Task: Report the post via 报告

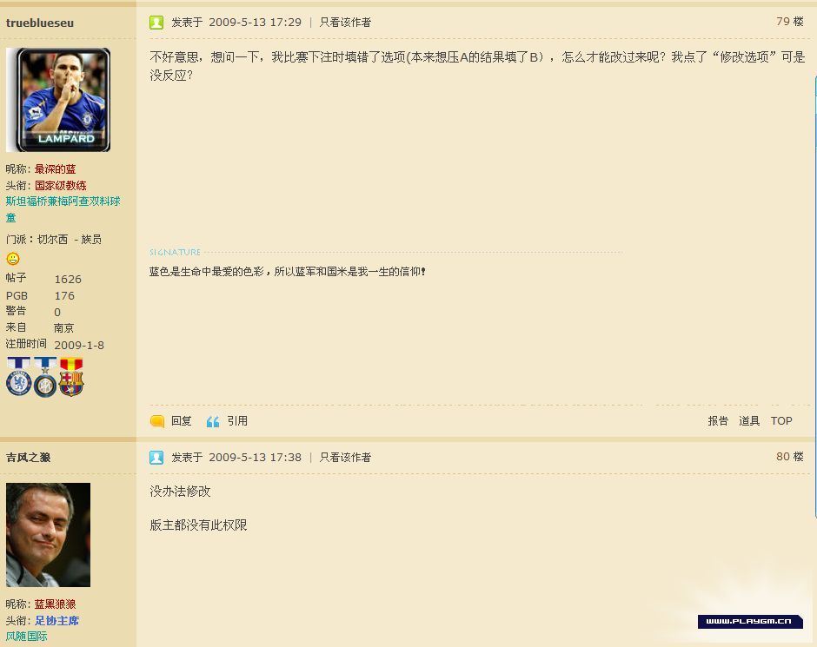Action: click(x=718, y=421)
